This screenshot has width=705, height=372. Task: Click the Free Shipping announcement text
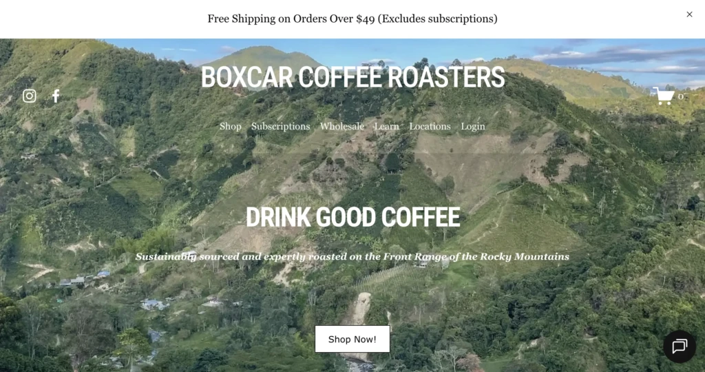352,19
